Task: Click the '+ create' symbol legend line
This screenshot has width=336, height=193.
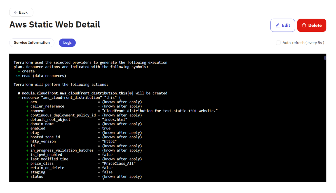Action: pos(26,71)
